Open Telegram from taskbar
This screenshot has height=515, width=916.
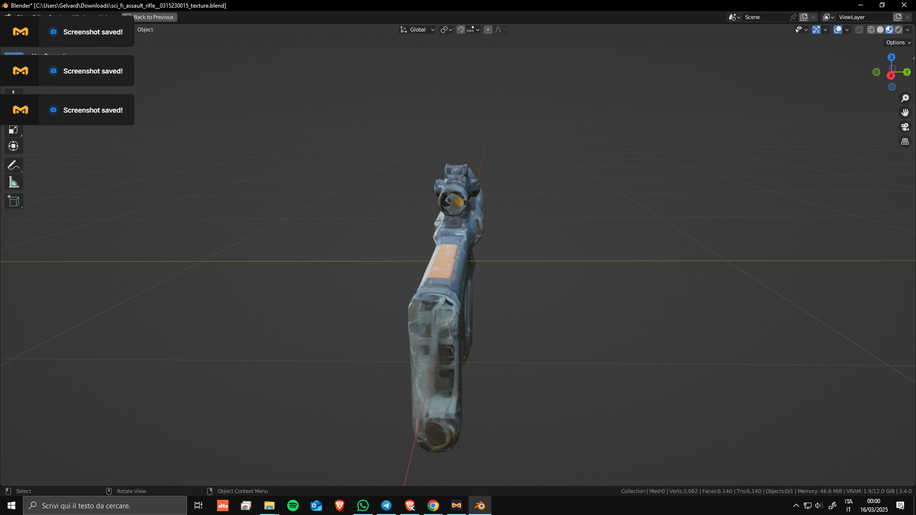[x=386, y=505]
